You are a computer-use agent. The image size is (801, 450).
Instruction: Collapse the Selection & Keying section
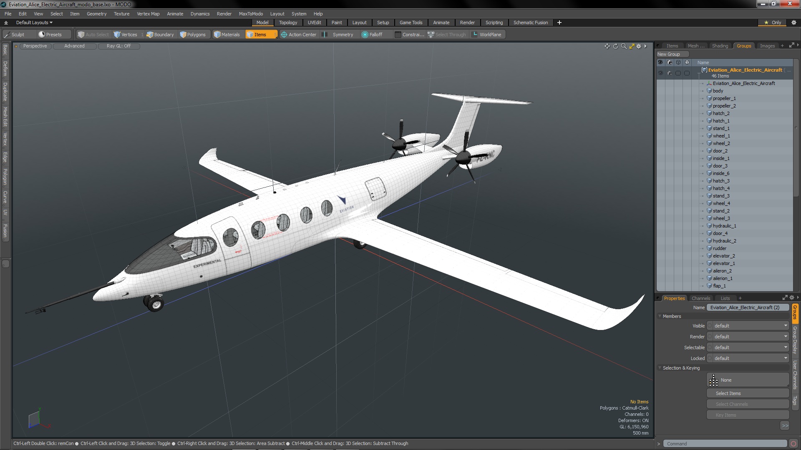click(660, 368)
